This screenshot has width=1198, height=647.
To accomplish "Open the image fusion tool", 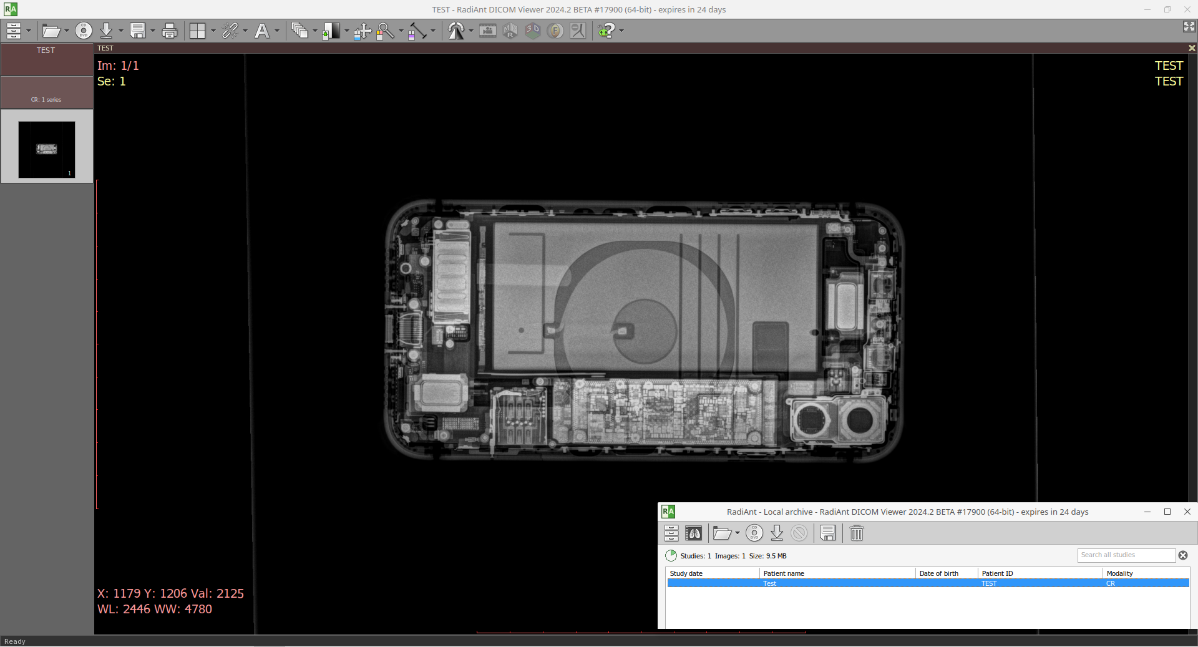I will tap(555, 30).
